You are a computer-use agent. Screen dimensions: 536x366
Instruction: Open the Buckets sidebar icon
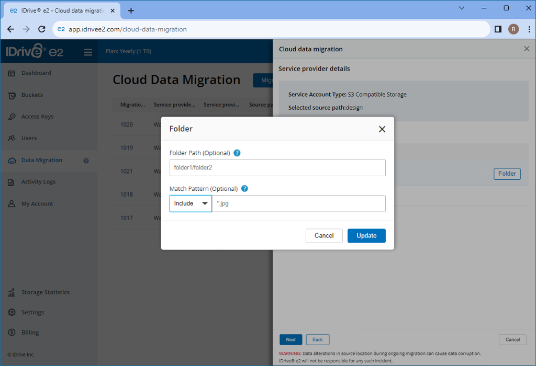(12, 95)
